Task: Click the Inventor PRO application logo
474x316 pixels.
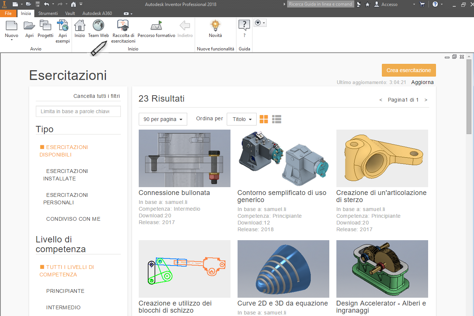Action: [4, 4]
